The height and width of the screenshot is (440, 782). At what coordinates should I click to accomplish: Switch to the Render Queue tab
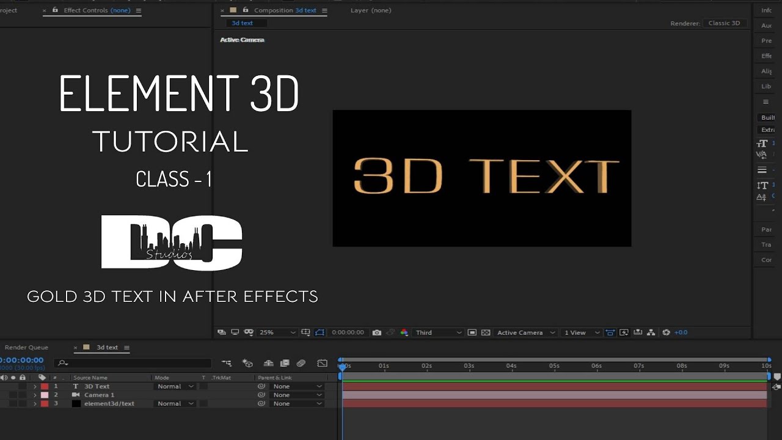tap(26, 347)
